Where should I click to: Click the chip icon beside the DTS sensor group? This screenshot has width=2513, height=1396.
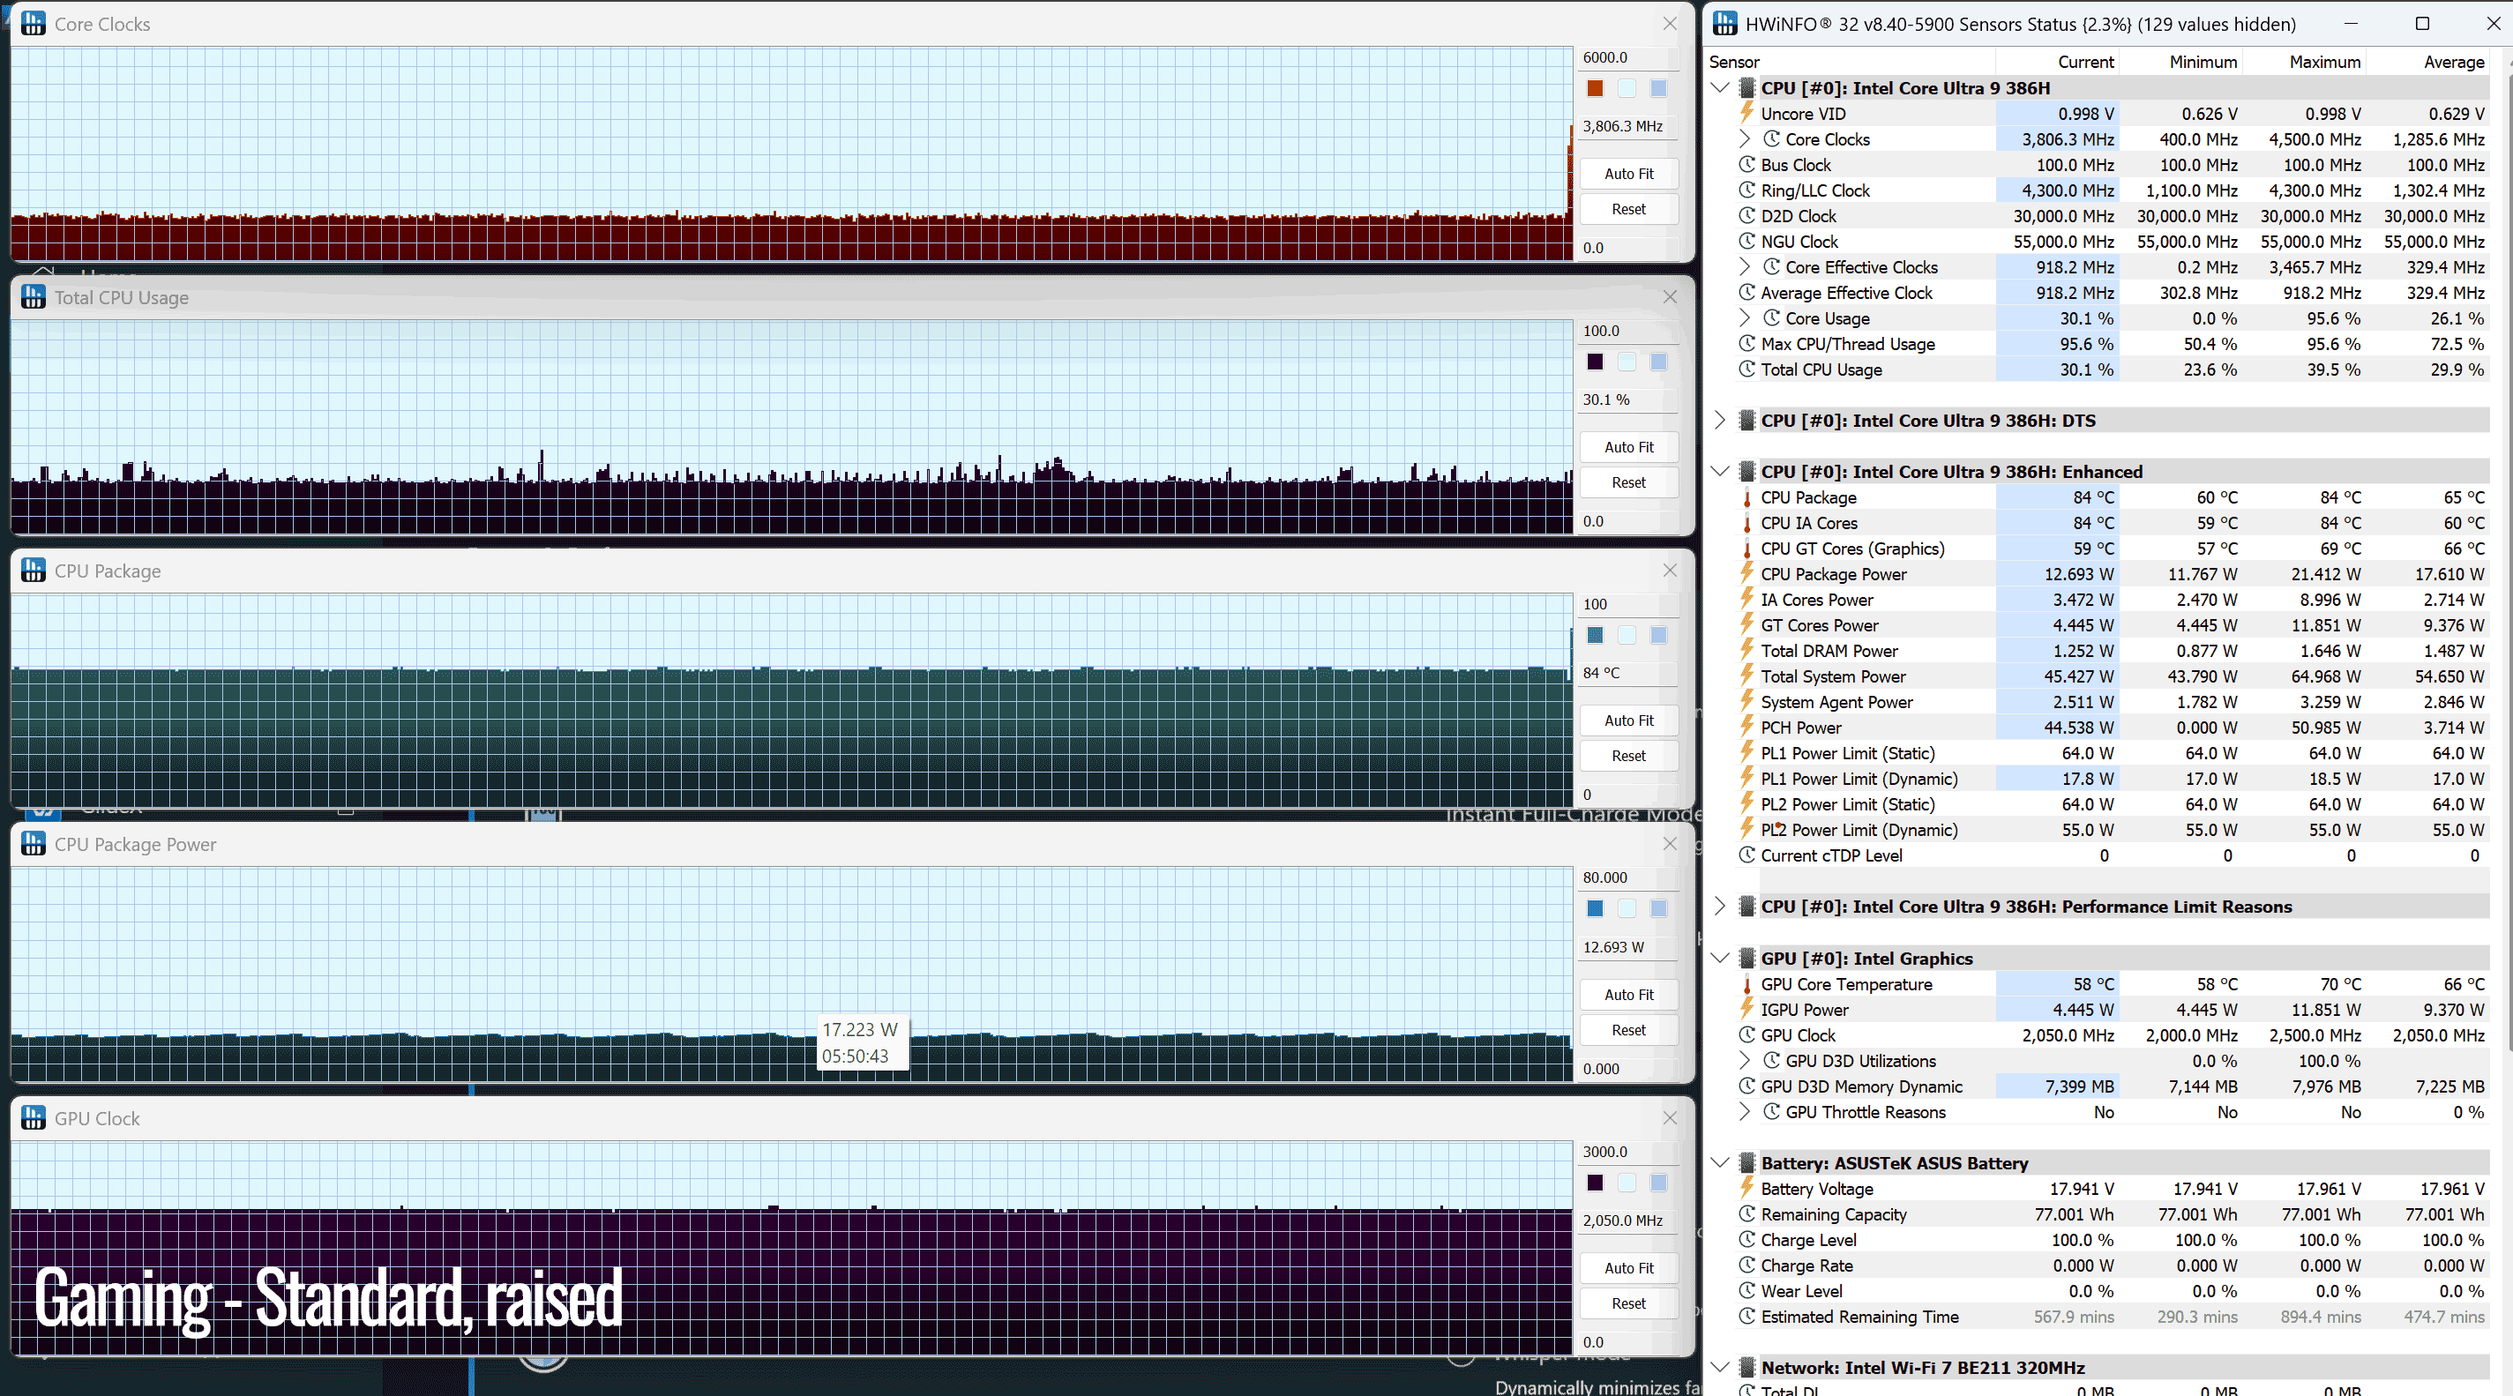[1747, 421]
